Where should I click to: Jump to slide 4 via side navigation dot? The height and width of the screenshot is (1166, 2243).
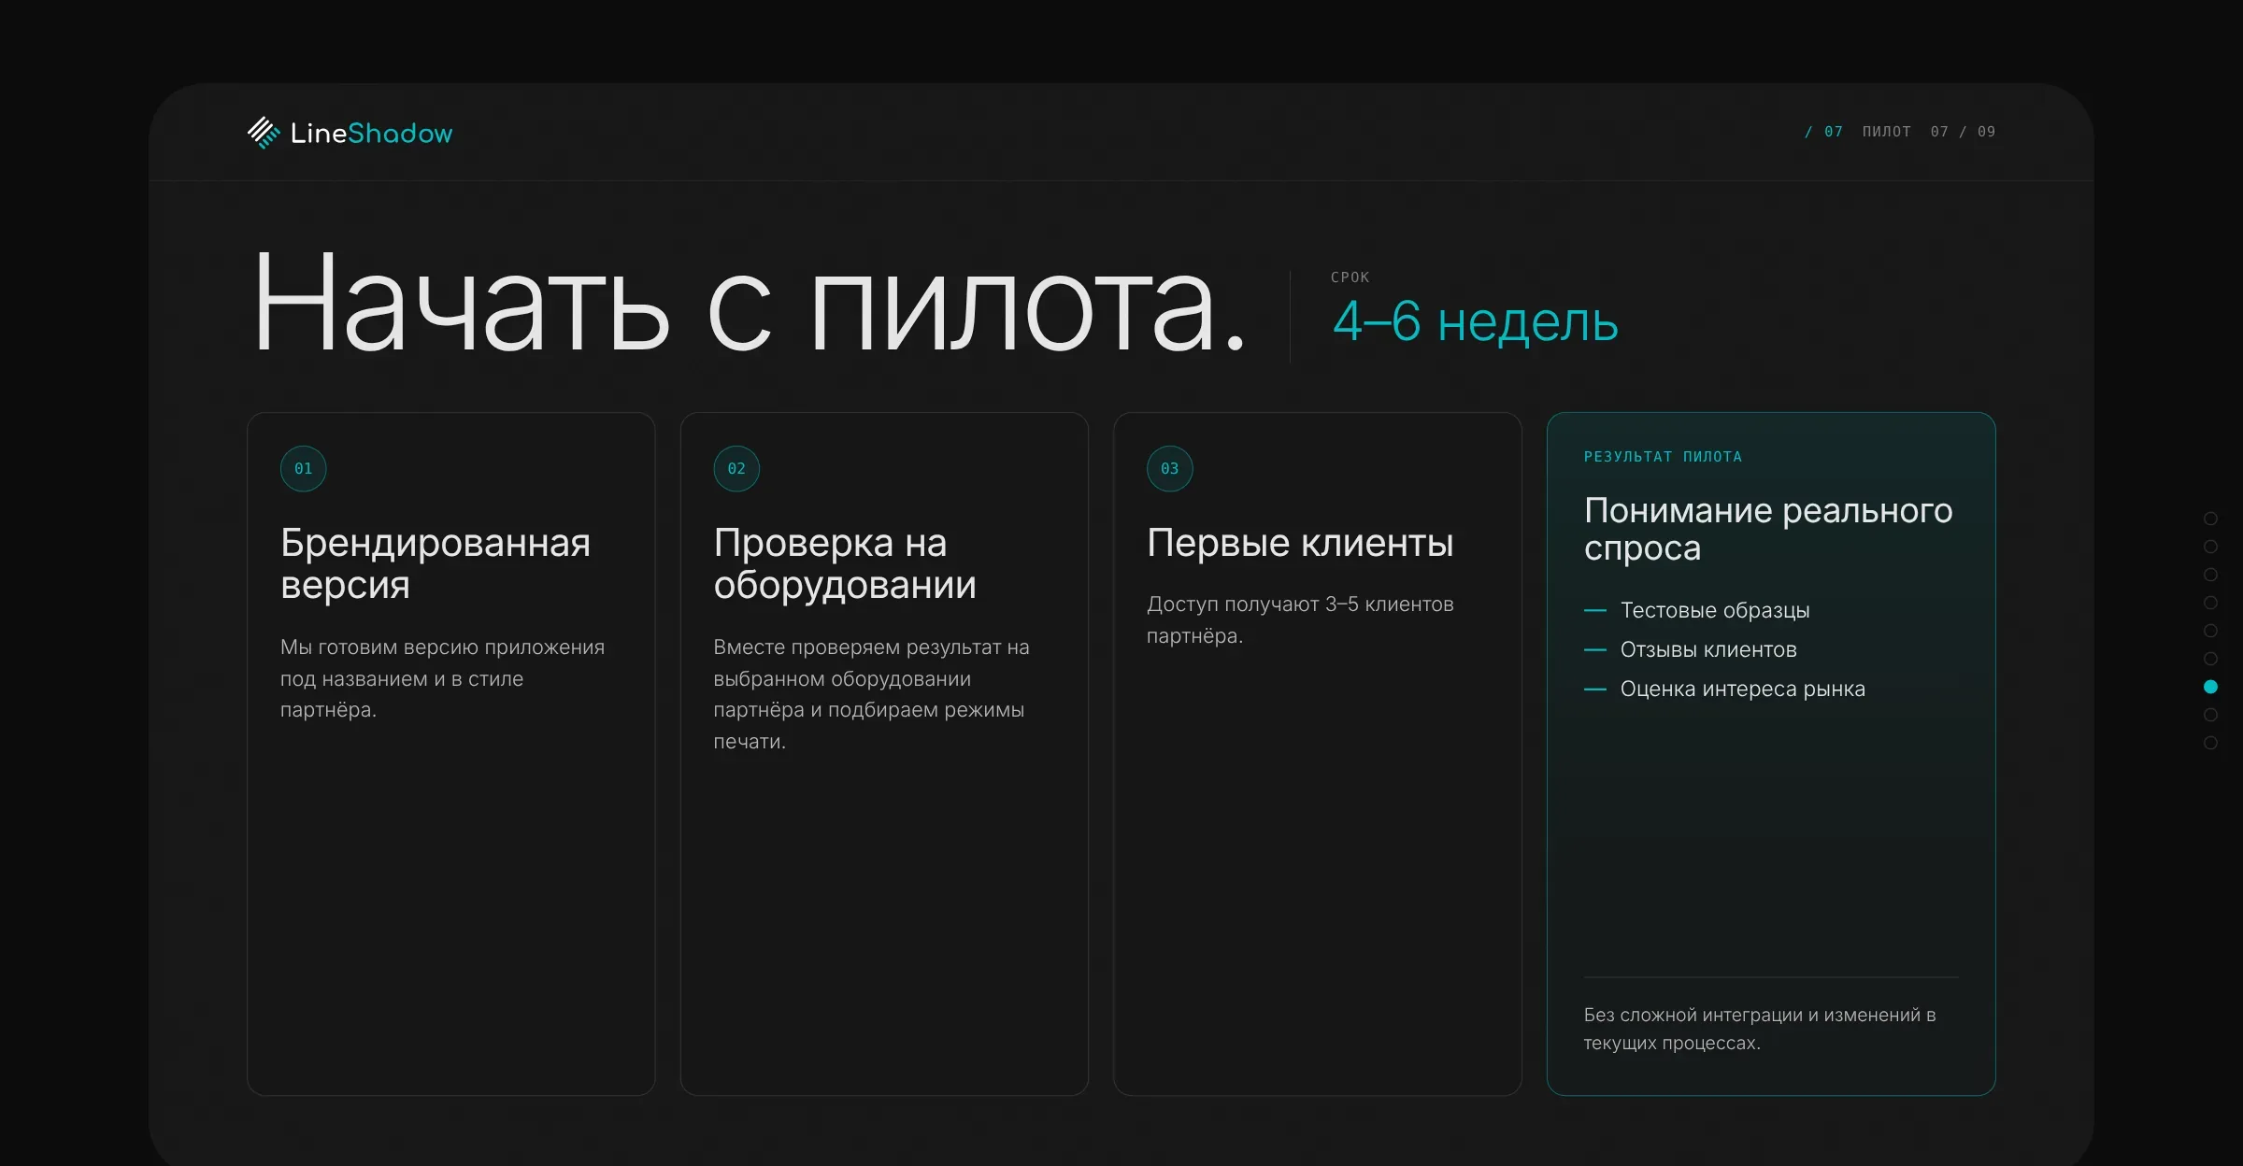[2210, 603]
